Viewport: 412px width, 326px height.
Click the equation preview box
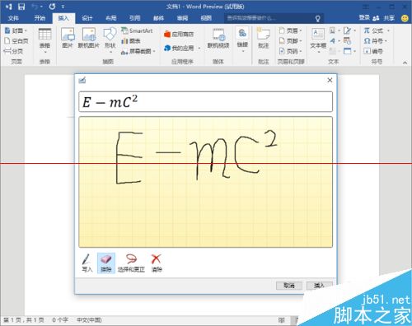[x=205, y=102]
